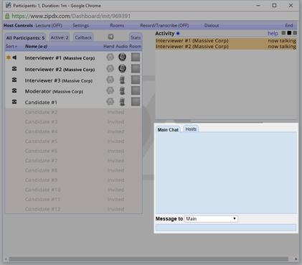Image resolution: width=302 pixels, height=265 pixels.
Task: Open the Rooms menu
Action: (117, 25)
